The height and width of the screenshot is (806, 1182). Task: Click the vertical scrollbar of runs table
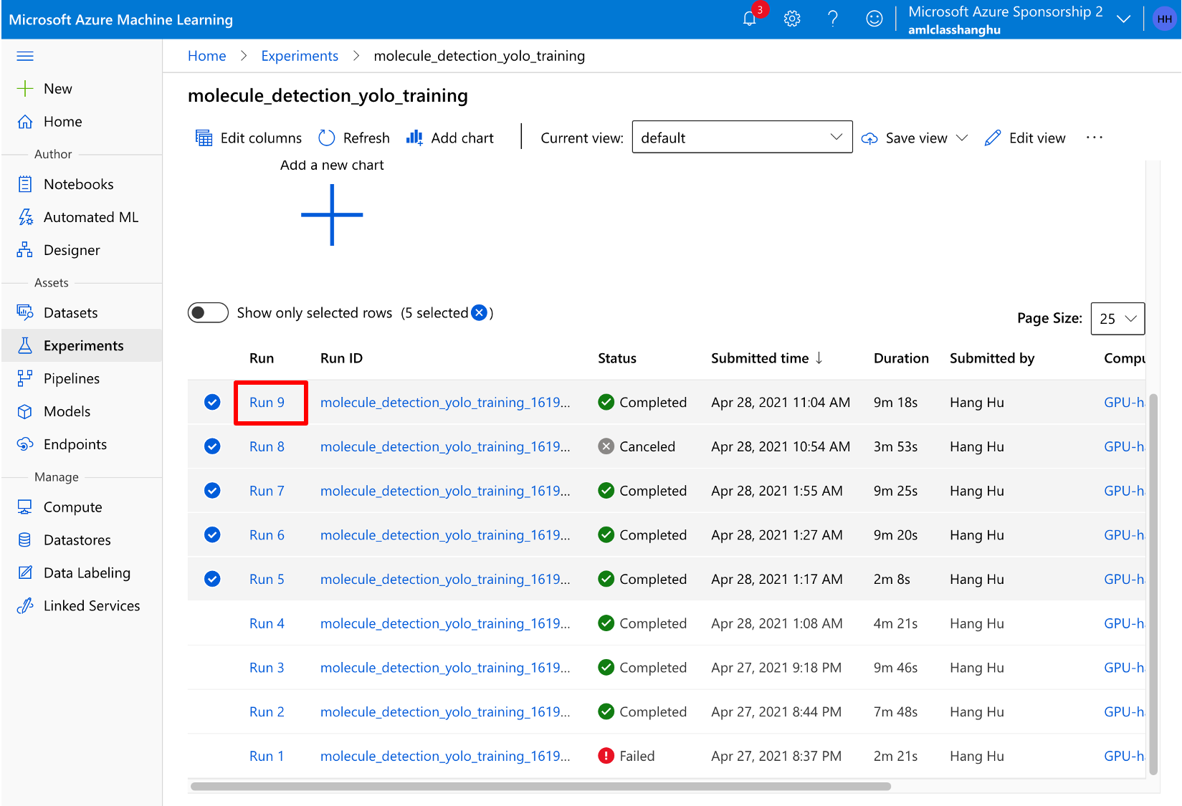[1153, 584]
